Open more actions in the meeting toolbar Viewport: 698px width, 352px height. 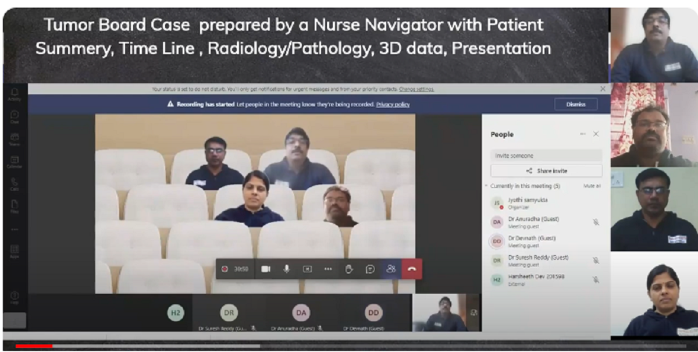328,269
